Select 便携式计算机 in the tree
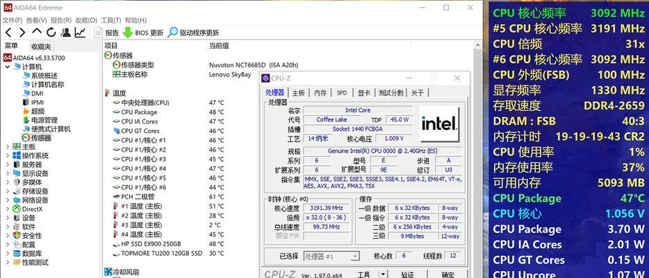 [47, 129]
